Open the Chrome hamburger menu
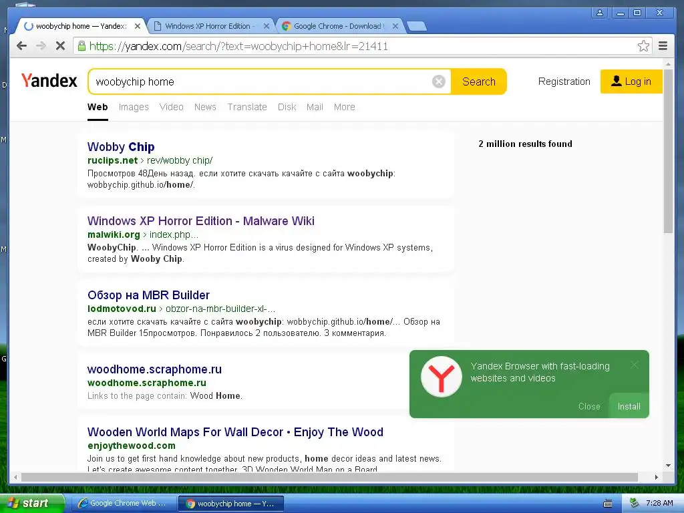The width and height of the screenshot is (684, 513). (x=663, y=46)
